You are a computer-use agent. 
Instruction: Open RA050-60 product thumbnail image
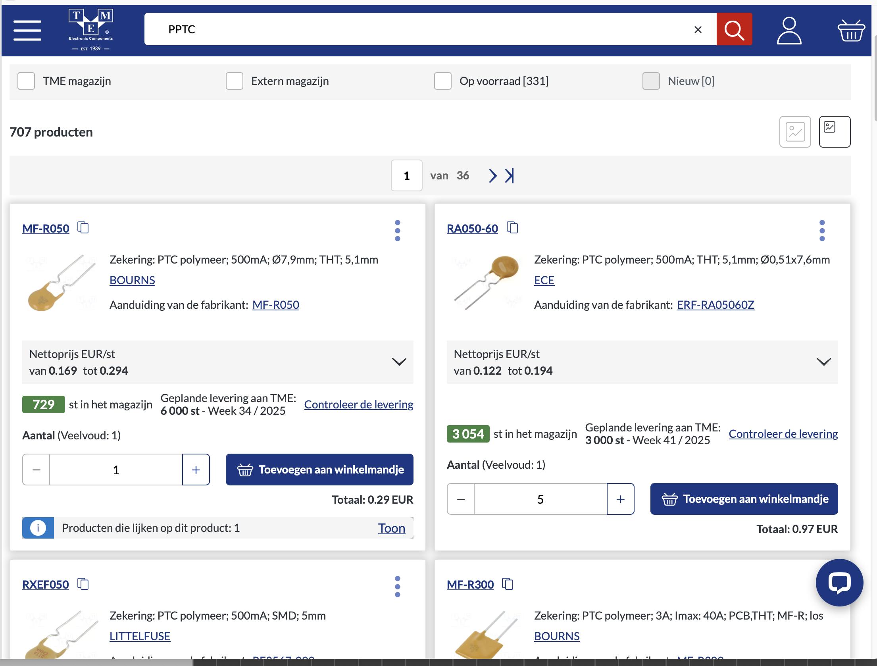coord(487,283)
